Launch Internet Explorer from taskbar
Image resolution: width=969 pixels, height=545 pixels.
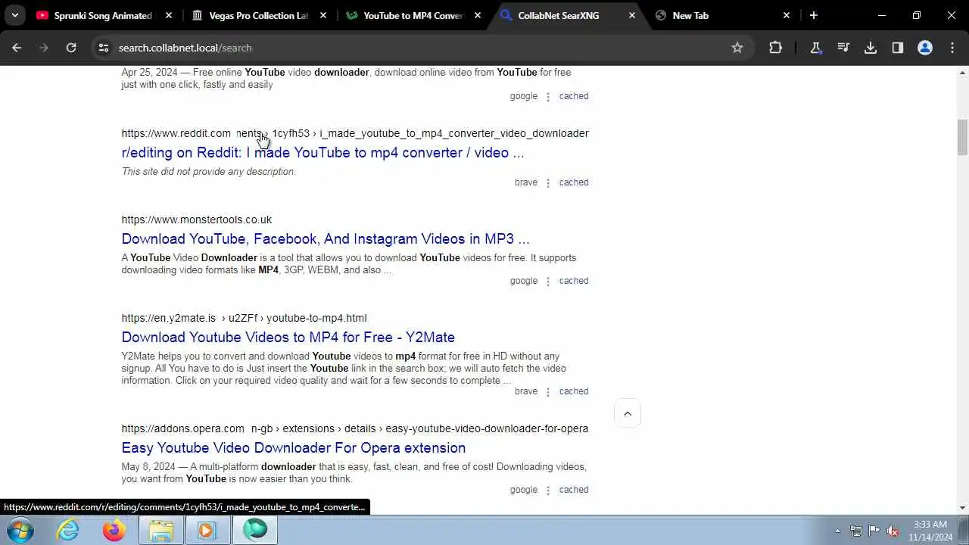[68, 530]
